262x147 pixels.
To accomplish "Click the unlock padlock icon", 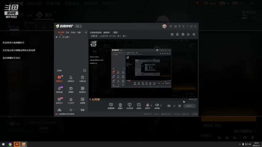I will pos(178,34).
